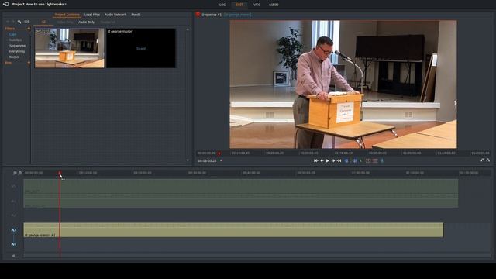
Task: Click the red Sequence #1 record icon
Action: [198, 15]
